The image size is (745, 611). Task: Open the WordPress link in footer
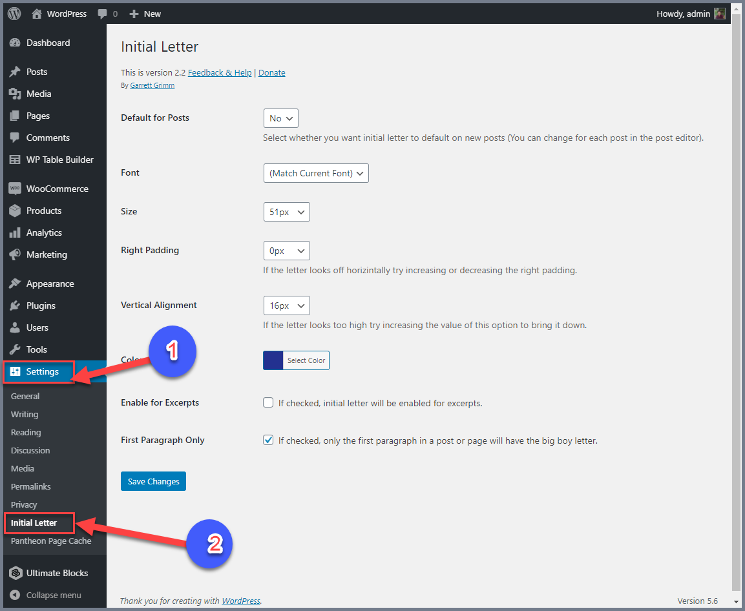[241, 601]
